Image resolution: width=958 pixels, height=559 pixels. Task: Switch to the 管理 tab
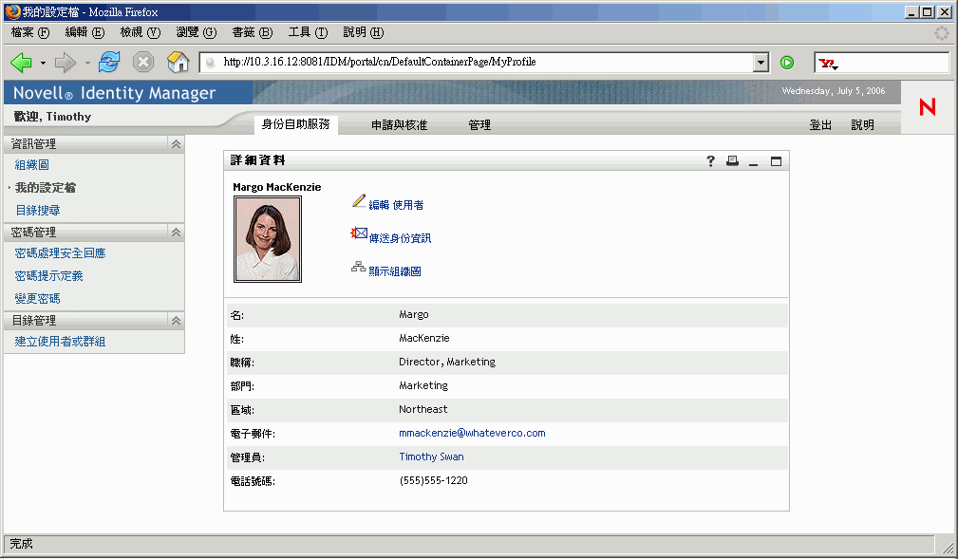(x=479, y=125)
